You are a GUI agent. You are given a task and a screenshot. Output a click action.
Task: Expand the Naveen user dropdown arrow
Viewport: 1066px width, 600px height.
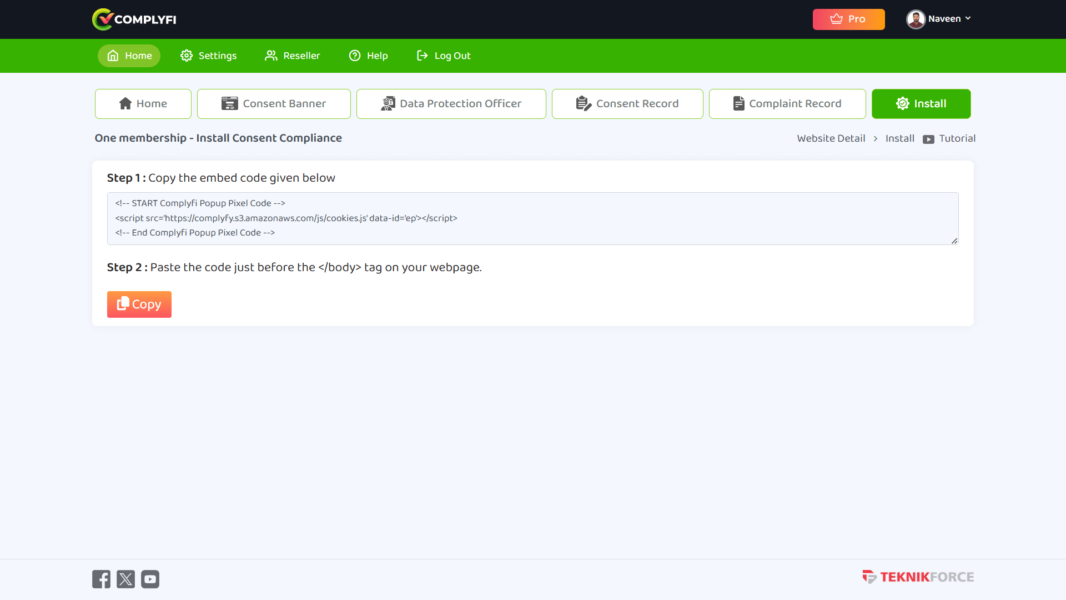tap(968, 18)
